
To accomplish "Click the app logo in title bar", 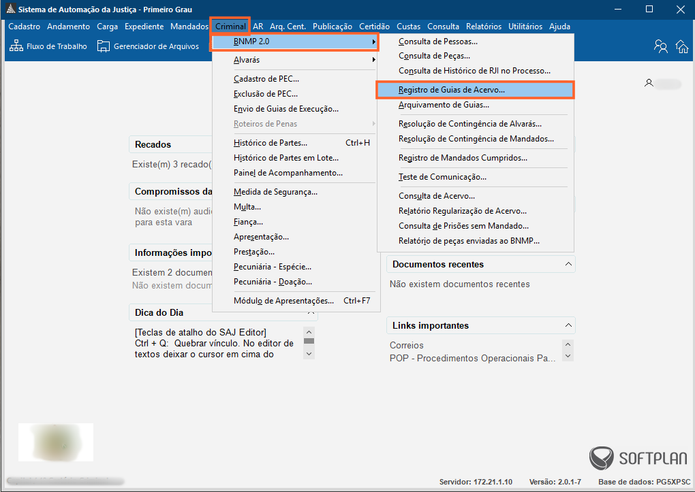I will pyautogui.click(x=11, y=9).
